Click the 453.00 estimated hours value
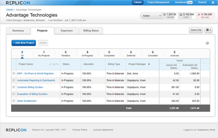Screen dimensions: 218x138 pyautogui.click(x=196, y=101)
